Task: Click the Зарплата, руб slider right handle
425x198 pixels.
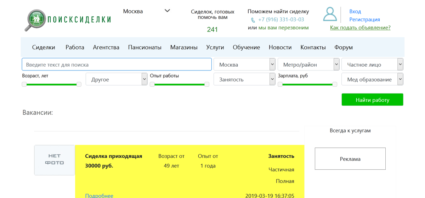Action: [x=335, y=84]
